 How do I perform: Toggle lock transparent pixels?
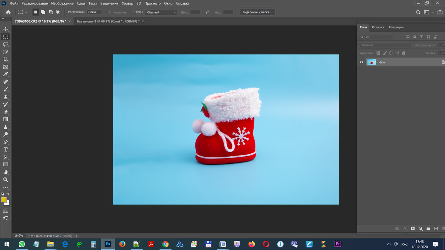pos(378,53)
